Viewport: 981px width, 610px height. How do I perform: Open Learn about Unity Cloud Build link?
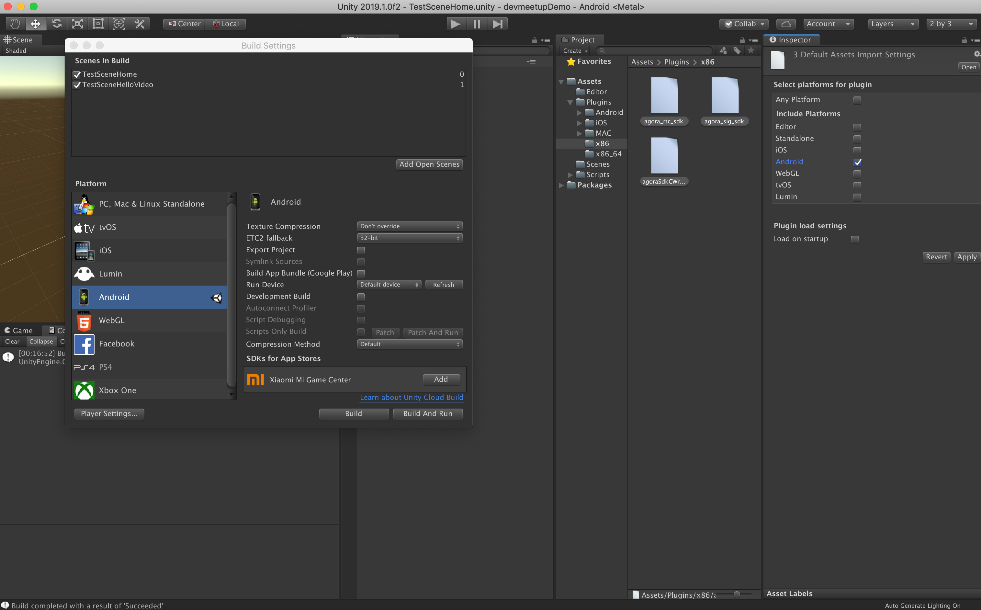tap(411, 397)
